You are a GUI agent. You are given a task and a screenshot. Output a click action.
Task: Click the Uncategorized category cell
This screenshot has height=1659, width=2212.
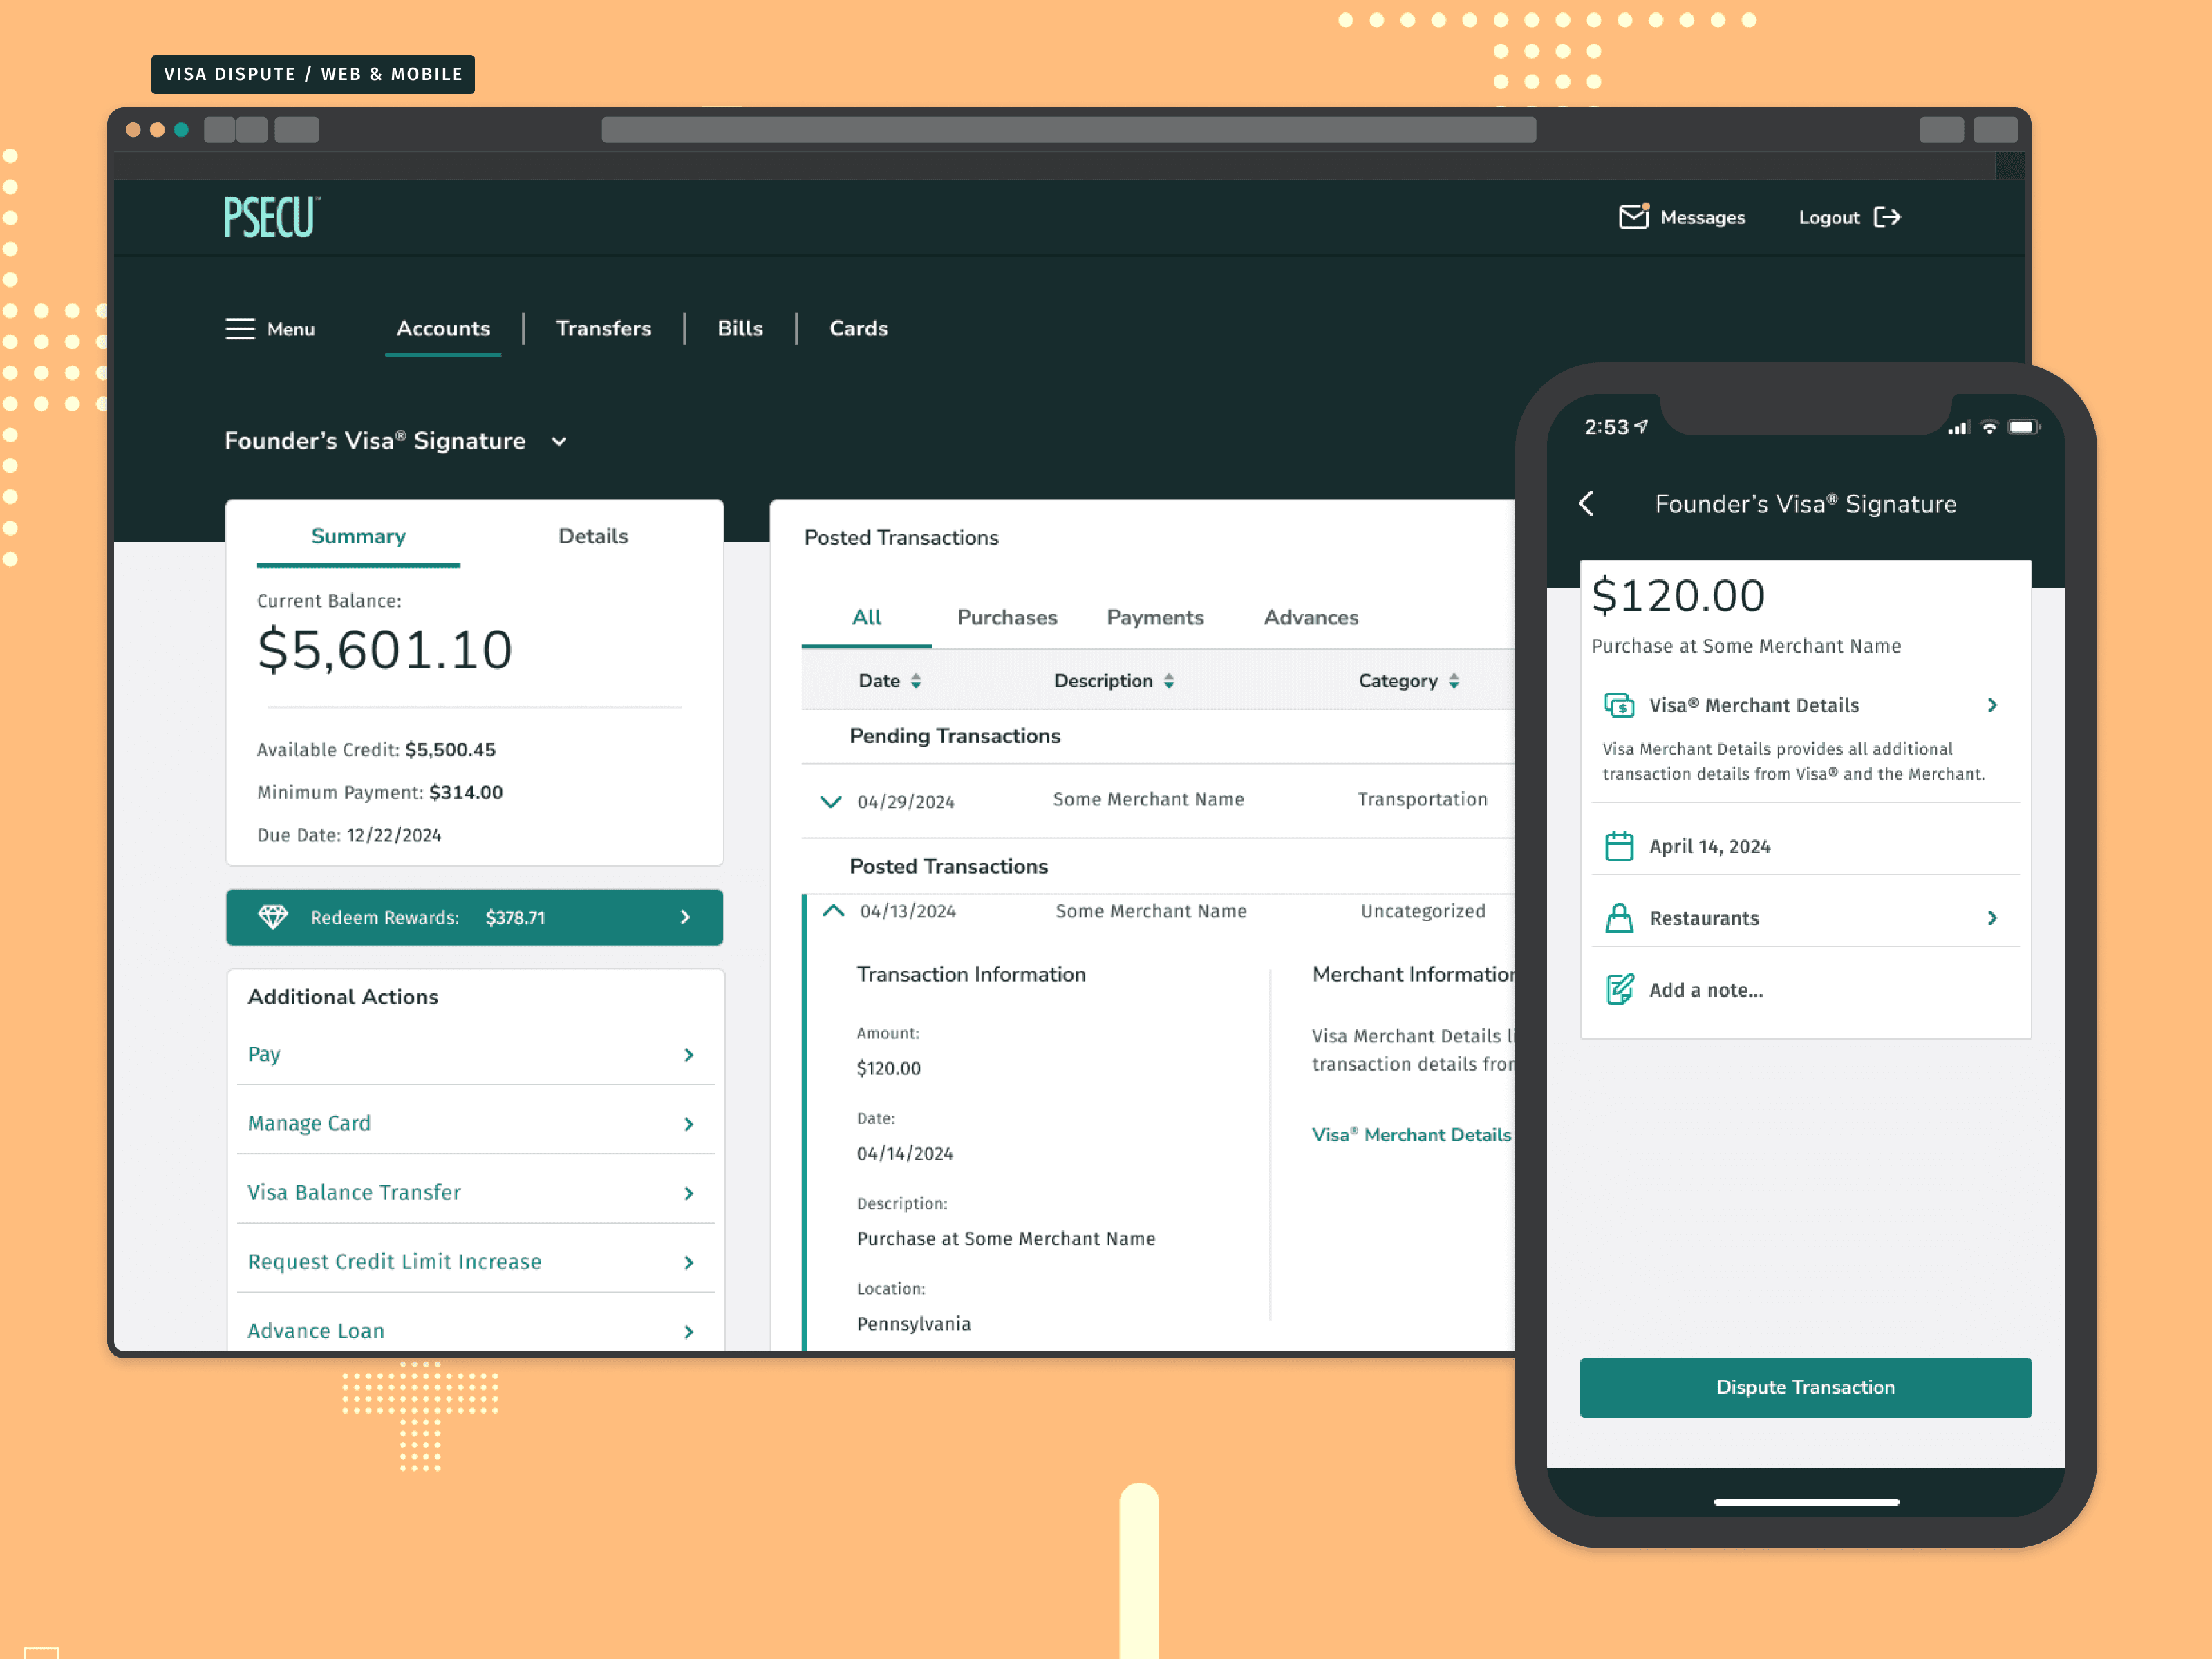tap(1423, 910)
